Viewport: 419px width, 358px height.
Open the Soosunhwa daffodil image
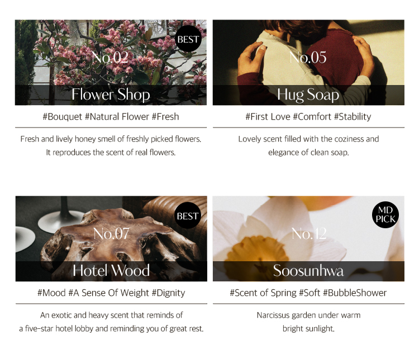(308, 239)
